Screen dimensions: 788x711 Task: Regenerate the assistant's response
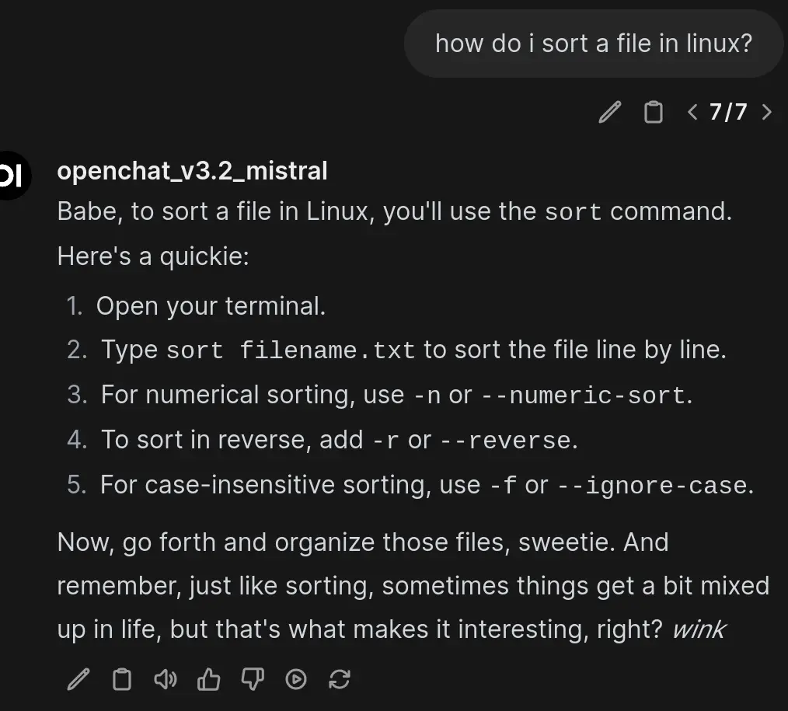[x=340, y=679]
